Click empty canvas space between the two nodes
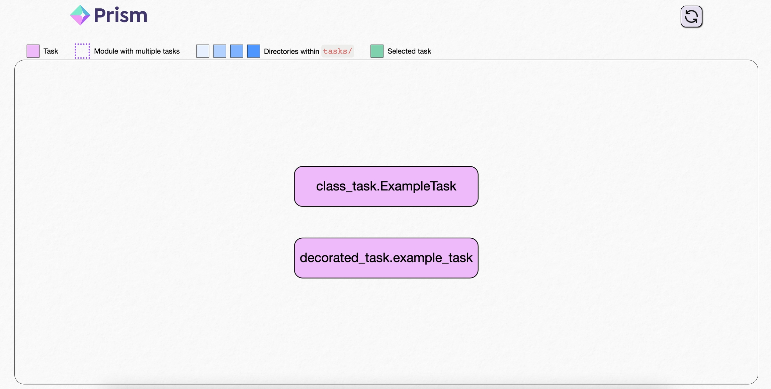The image size is (771, 389). click(x=386, y=222)
